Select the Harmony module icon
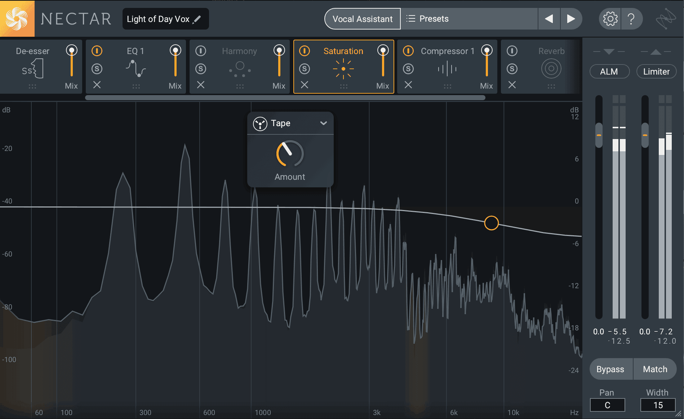Image resolution: width=684 pixels, height=419 pixels. pos(240,69)
